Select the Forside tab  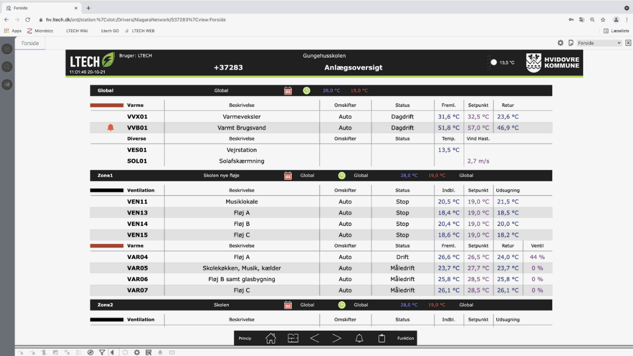30,43
